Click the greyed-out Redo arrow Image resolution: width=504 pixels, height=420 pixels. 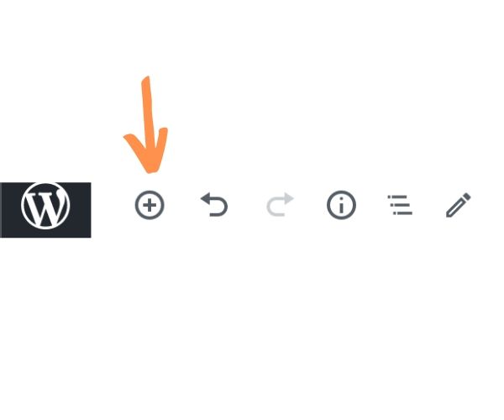(280, 204)
